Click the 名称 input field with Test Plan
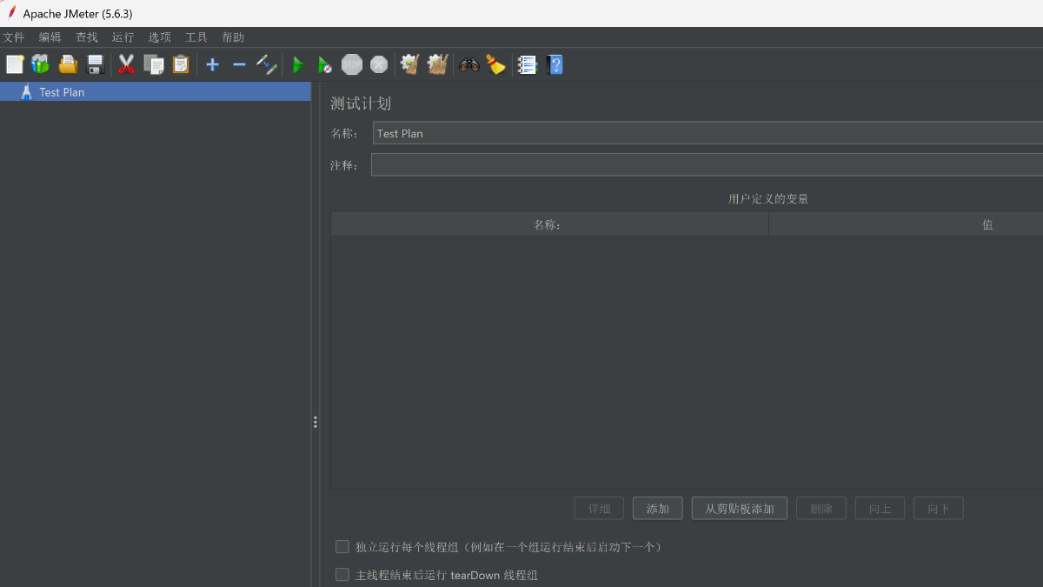The image size is (1043, 587). (x=708, y=133)
